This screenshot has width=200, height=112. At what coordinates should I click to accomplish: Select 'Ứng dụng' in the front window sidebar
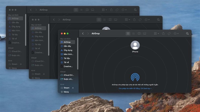pyautogui.click(x=68, y=50)
